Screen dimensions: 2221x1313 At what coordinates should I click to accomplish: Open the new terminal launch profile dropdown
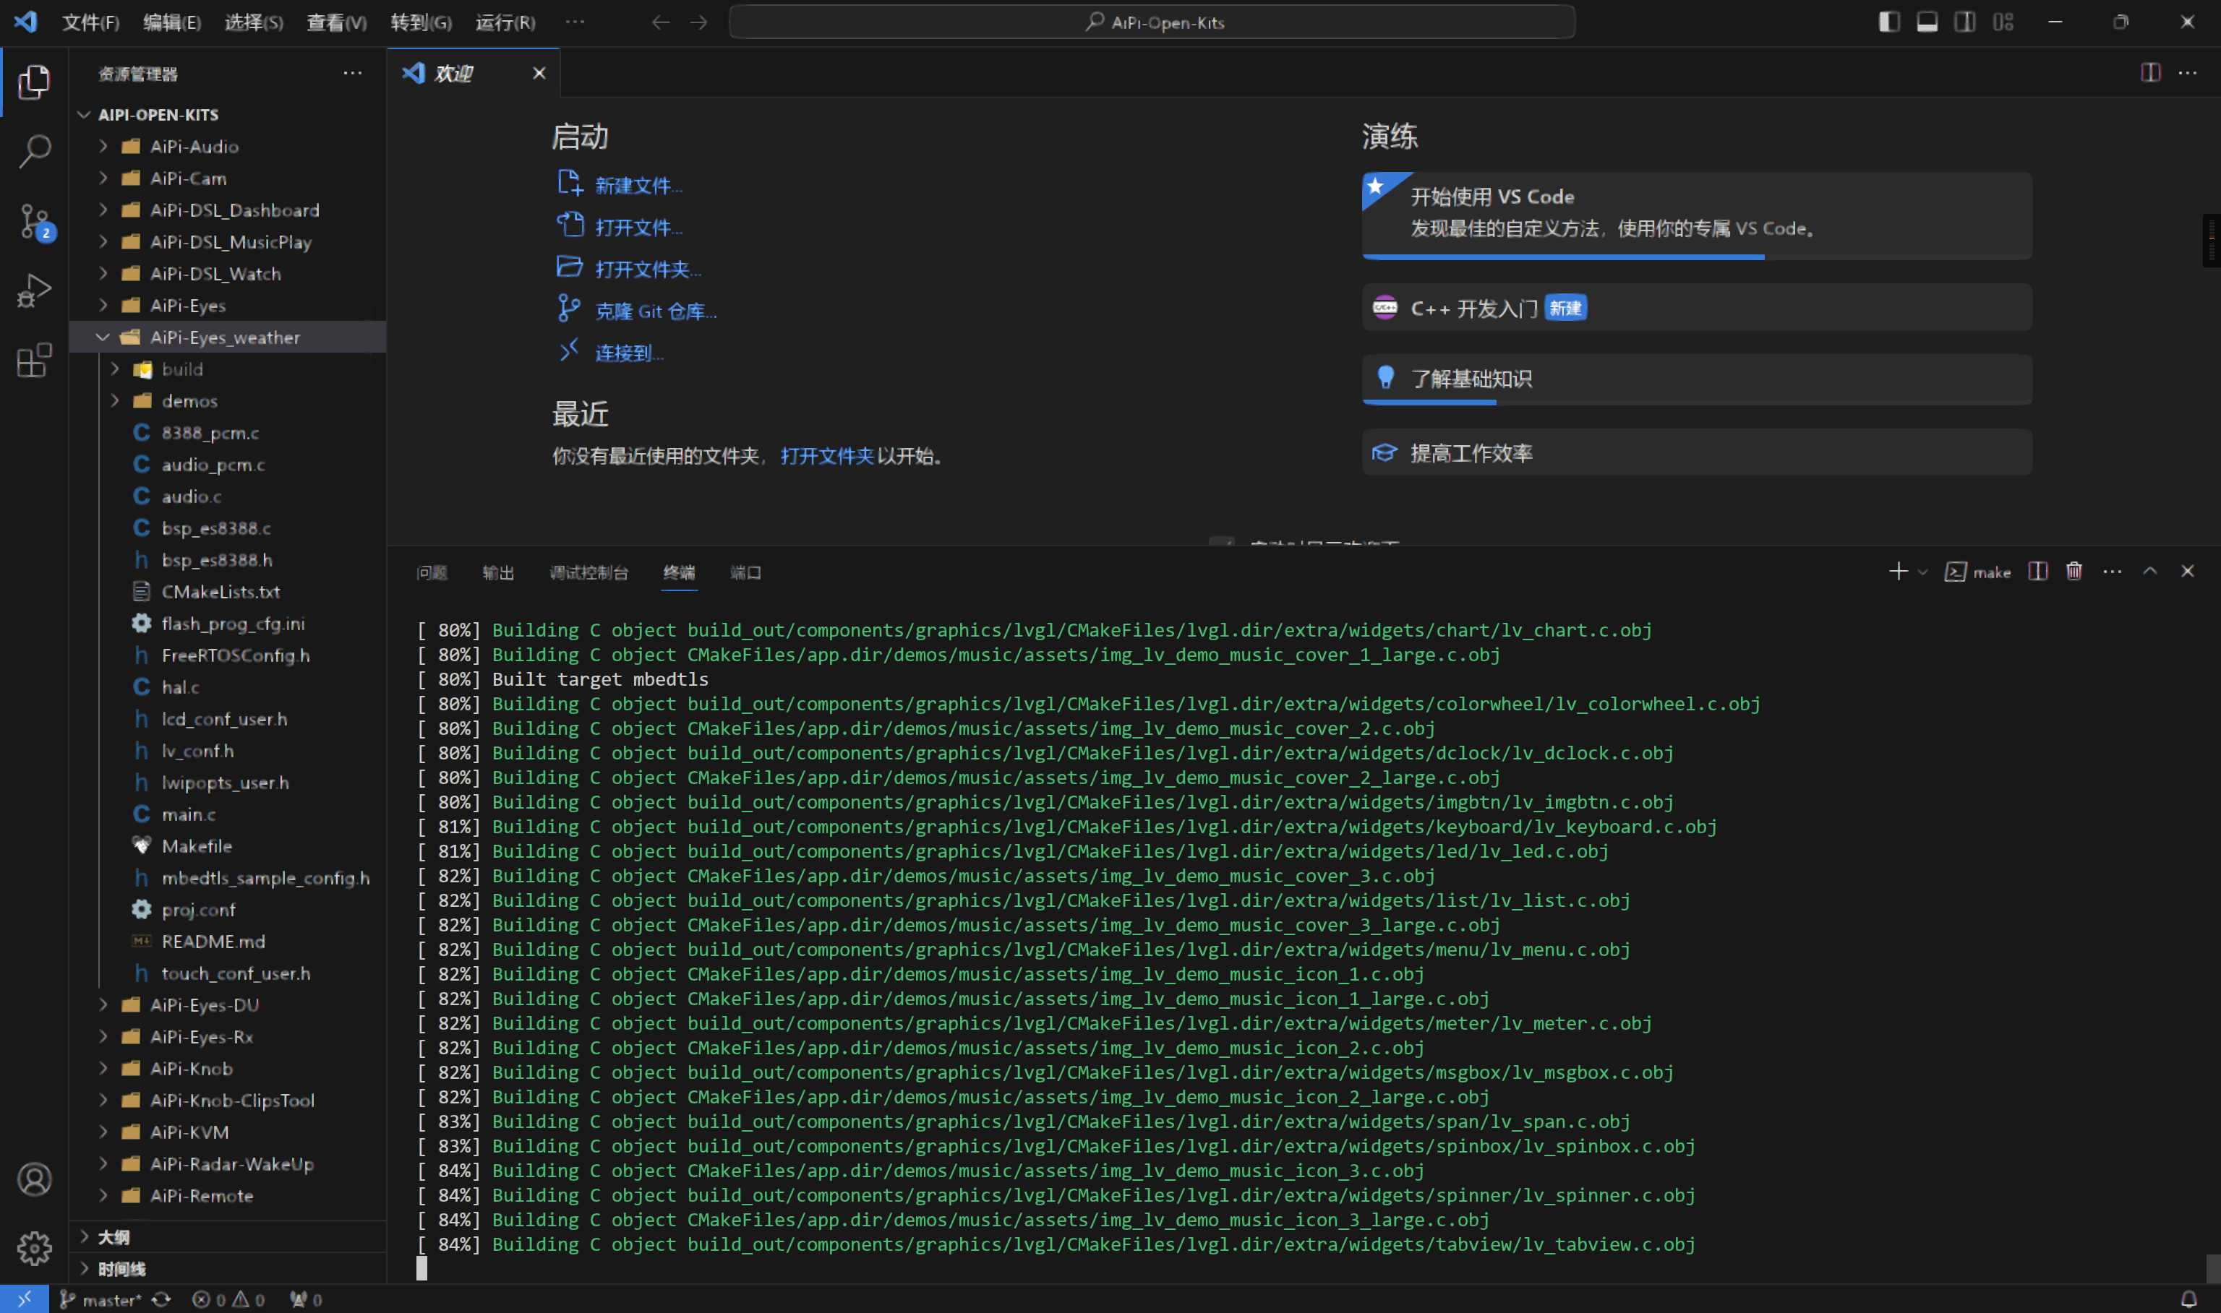pos(1922,572)
